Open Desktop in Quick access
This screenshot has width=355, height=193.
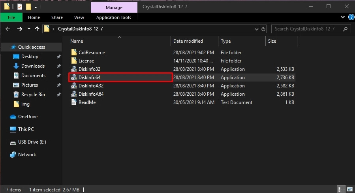click(x=30, y=57)
